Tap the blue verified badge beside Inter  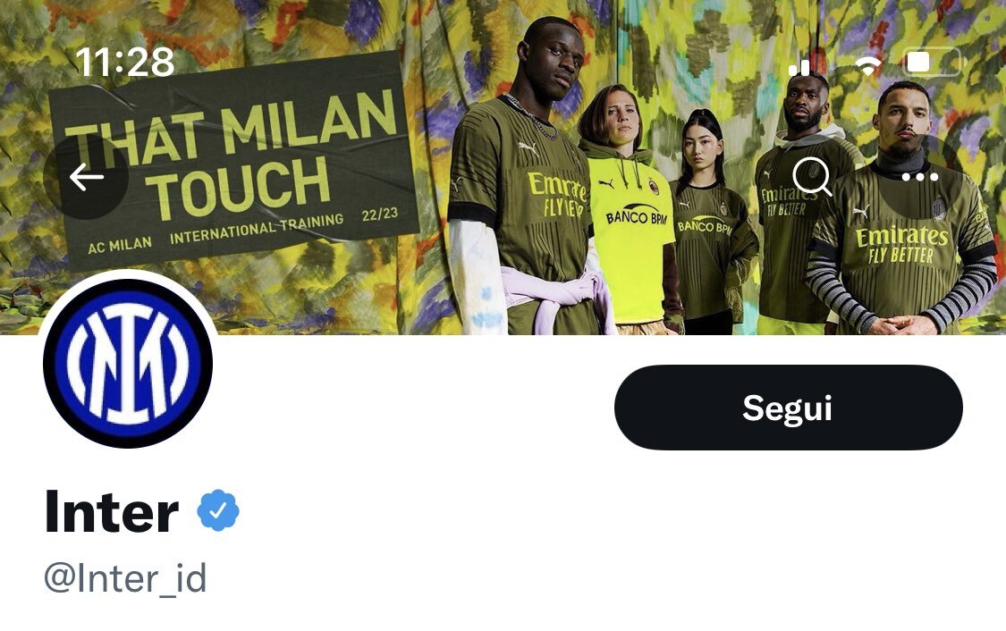[x=218, y=510]
